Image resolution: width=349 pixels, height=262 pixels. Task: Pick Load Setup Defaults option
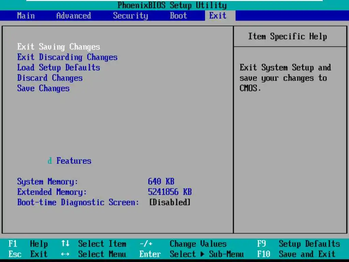(x=59, y=68)
